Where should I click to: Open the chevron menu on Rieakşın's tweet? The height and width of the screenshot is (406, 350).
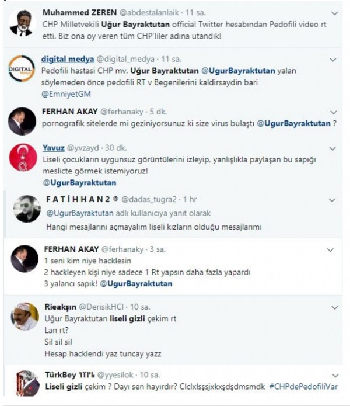tap(332, 306)
